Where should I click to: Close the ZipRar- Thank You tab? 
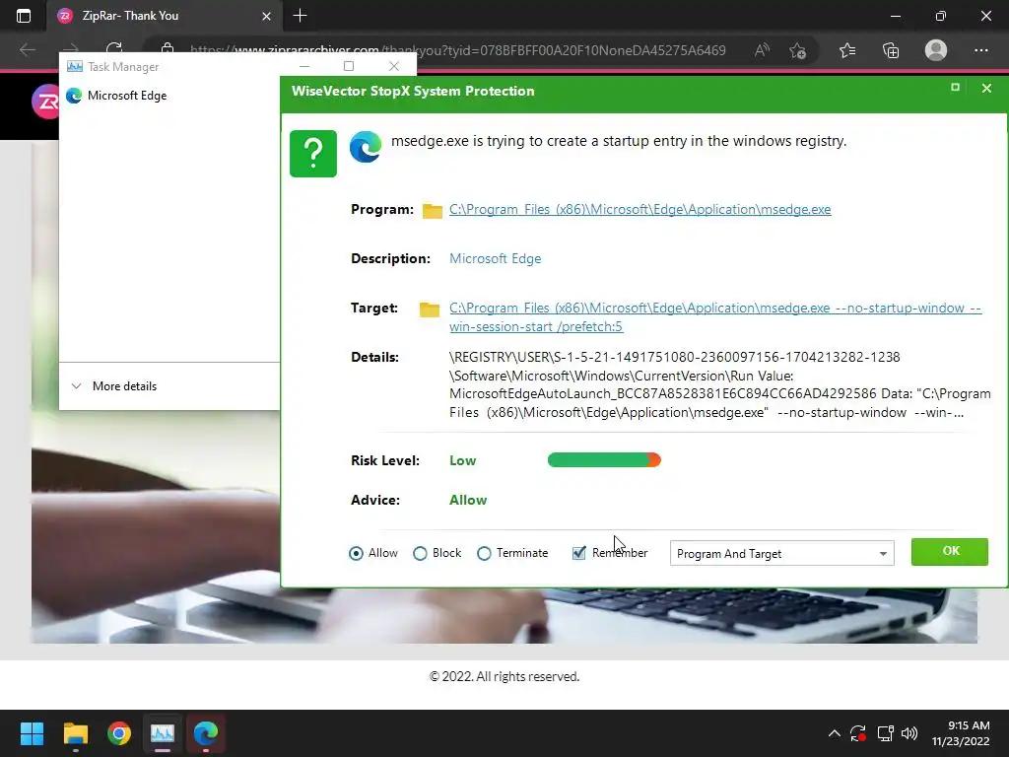tap(266, 16)
